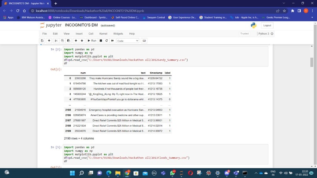
Task: Open the Kernel menu
Action: [103, 34]
